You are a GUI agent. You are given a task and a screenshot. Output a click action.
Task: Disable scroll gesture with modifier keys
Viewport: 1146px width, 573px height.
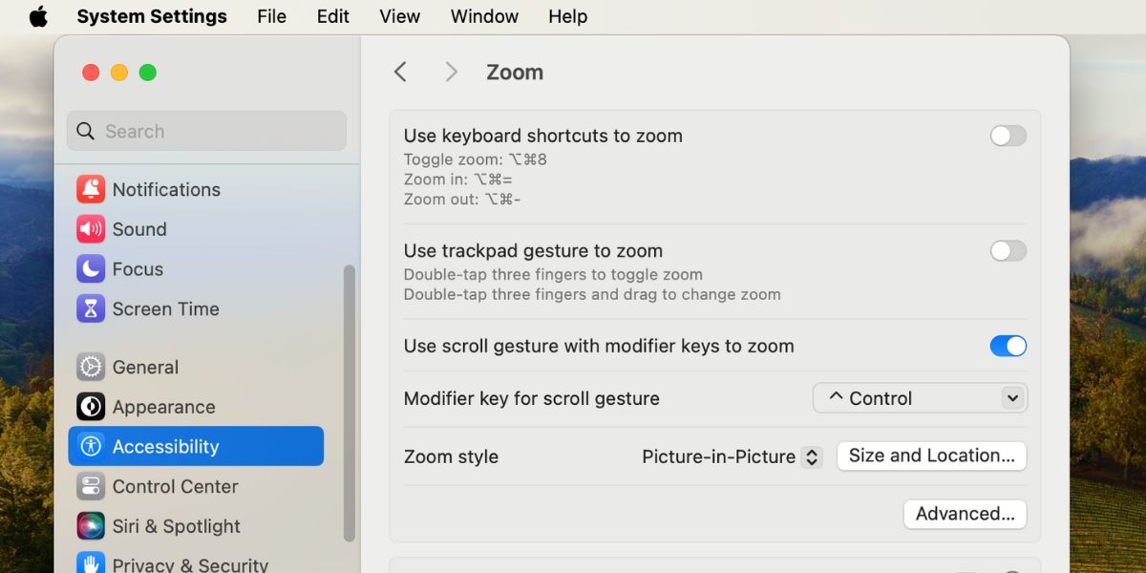[1008, 346]
